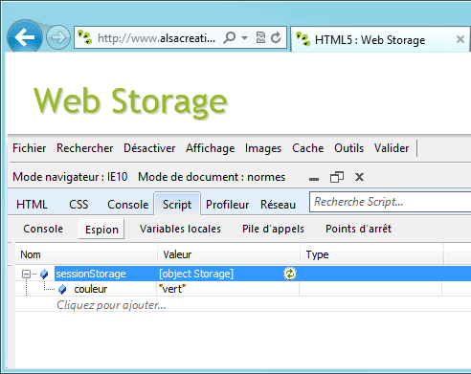Click the compatibility view broken-page icon
Viewport: 471px width, 374px height.
260,37
